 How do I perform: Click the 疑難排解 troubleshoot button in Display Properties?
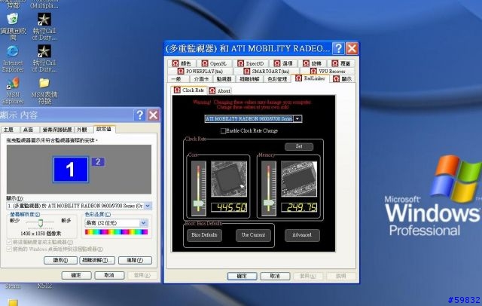(97, 260)
